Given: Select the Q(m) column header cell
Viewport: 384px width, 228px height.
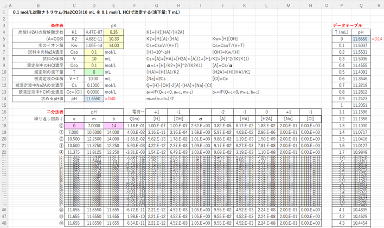Looking at the screenshot, I should pyautogui.click(x=135, y=119).
